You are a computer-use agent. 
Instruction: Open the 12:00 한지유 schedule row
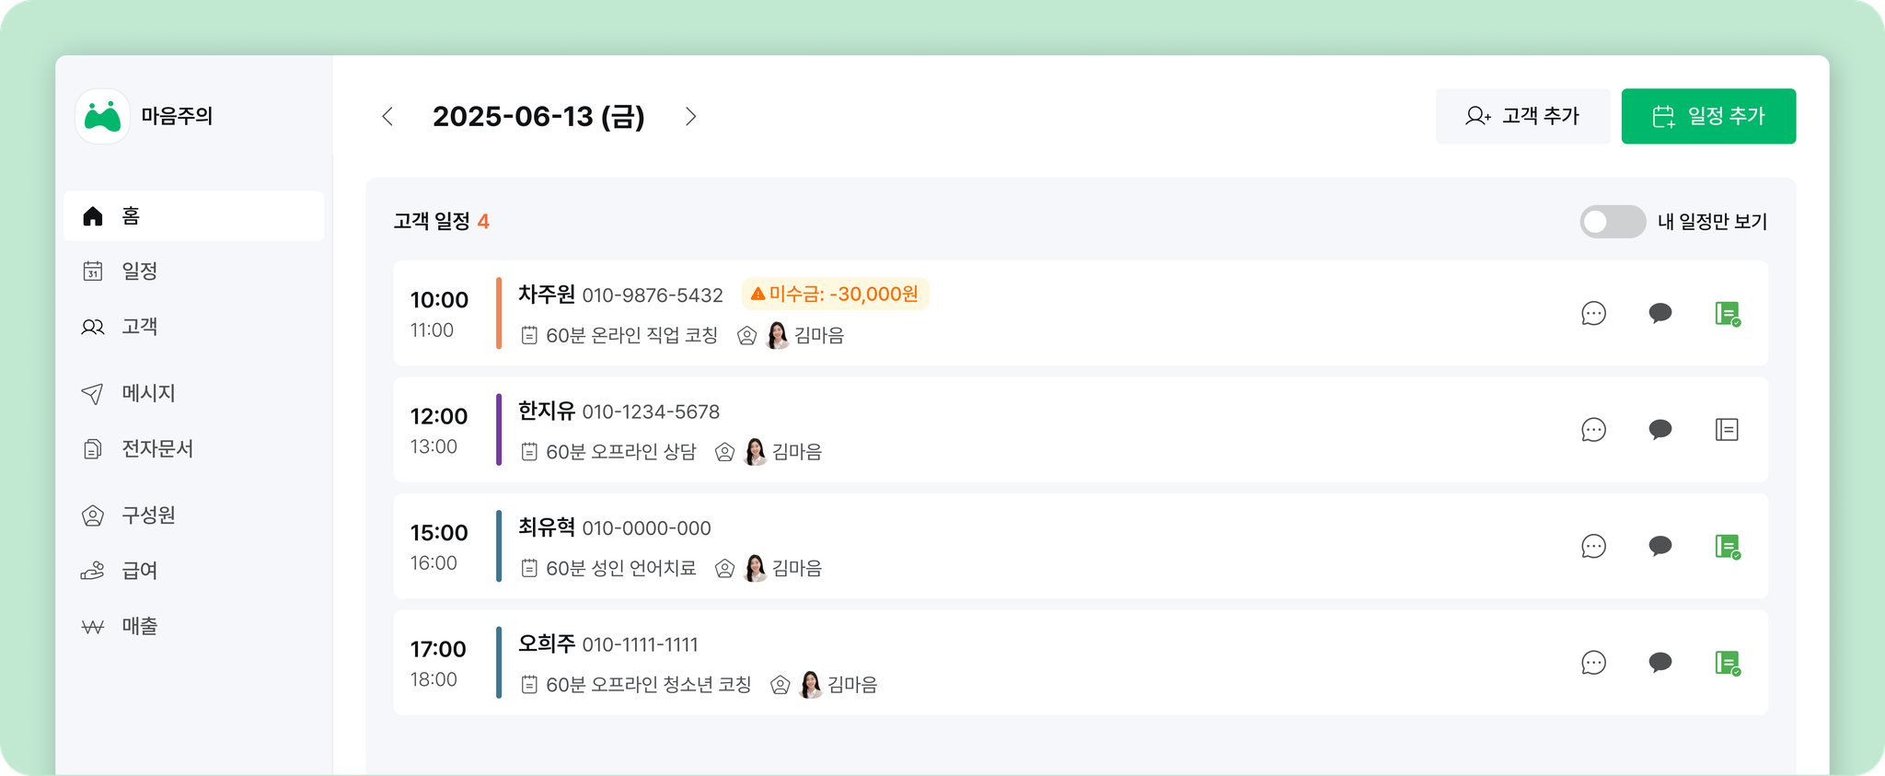click(x=1012, y=430)
